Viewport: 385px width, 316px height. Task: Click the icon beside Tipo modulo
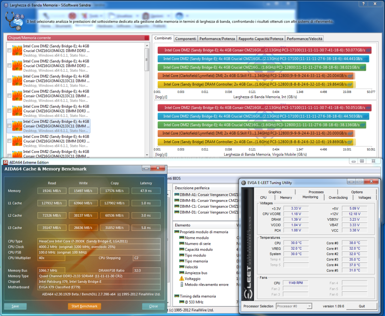click(x=182, y=255)
